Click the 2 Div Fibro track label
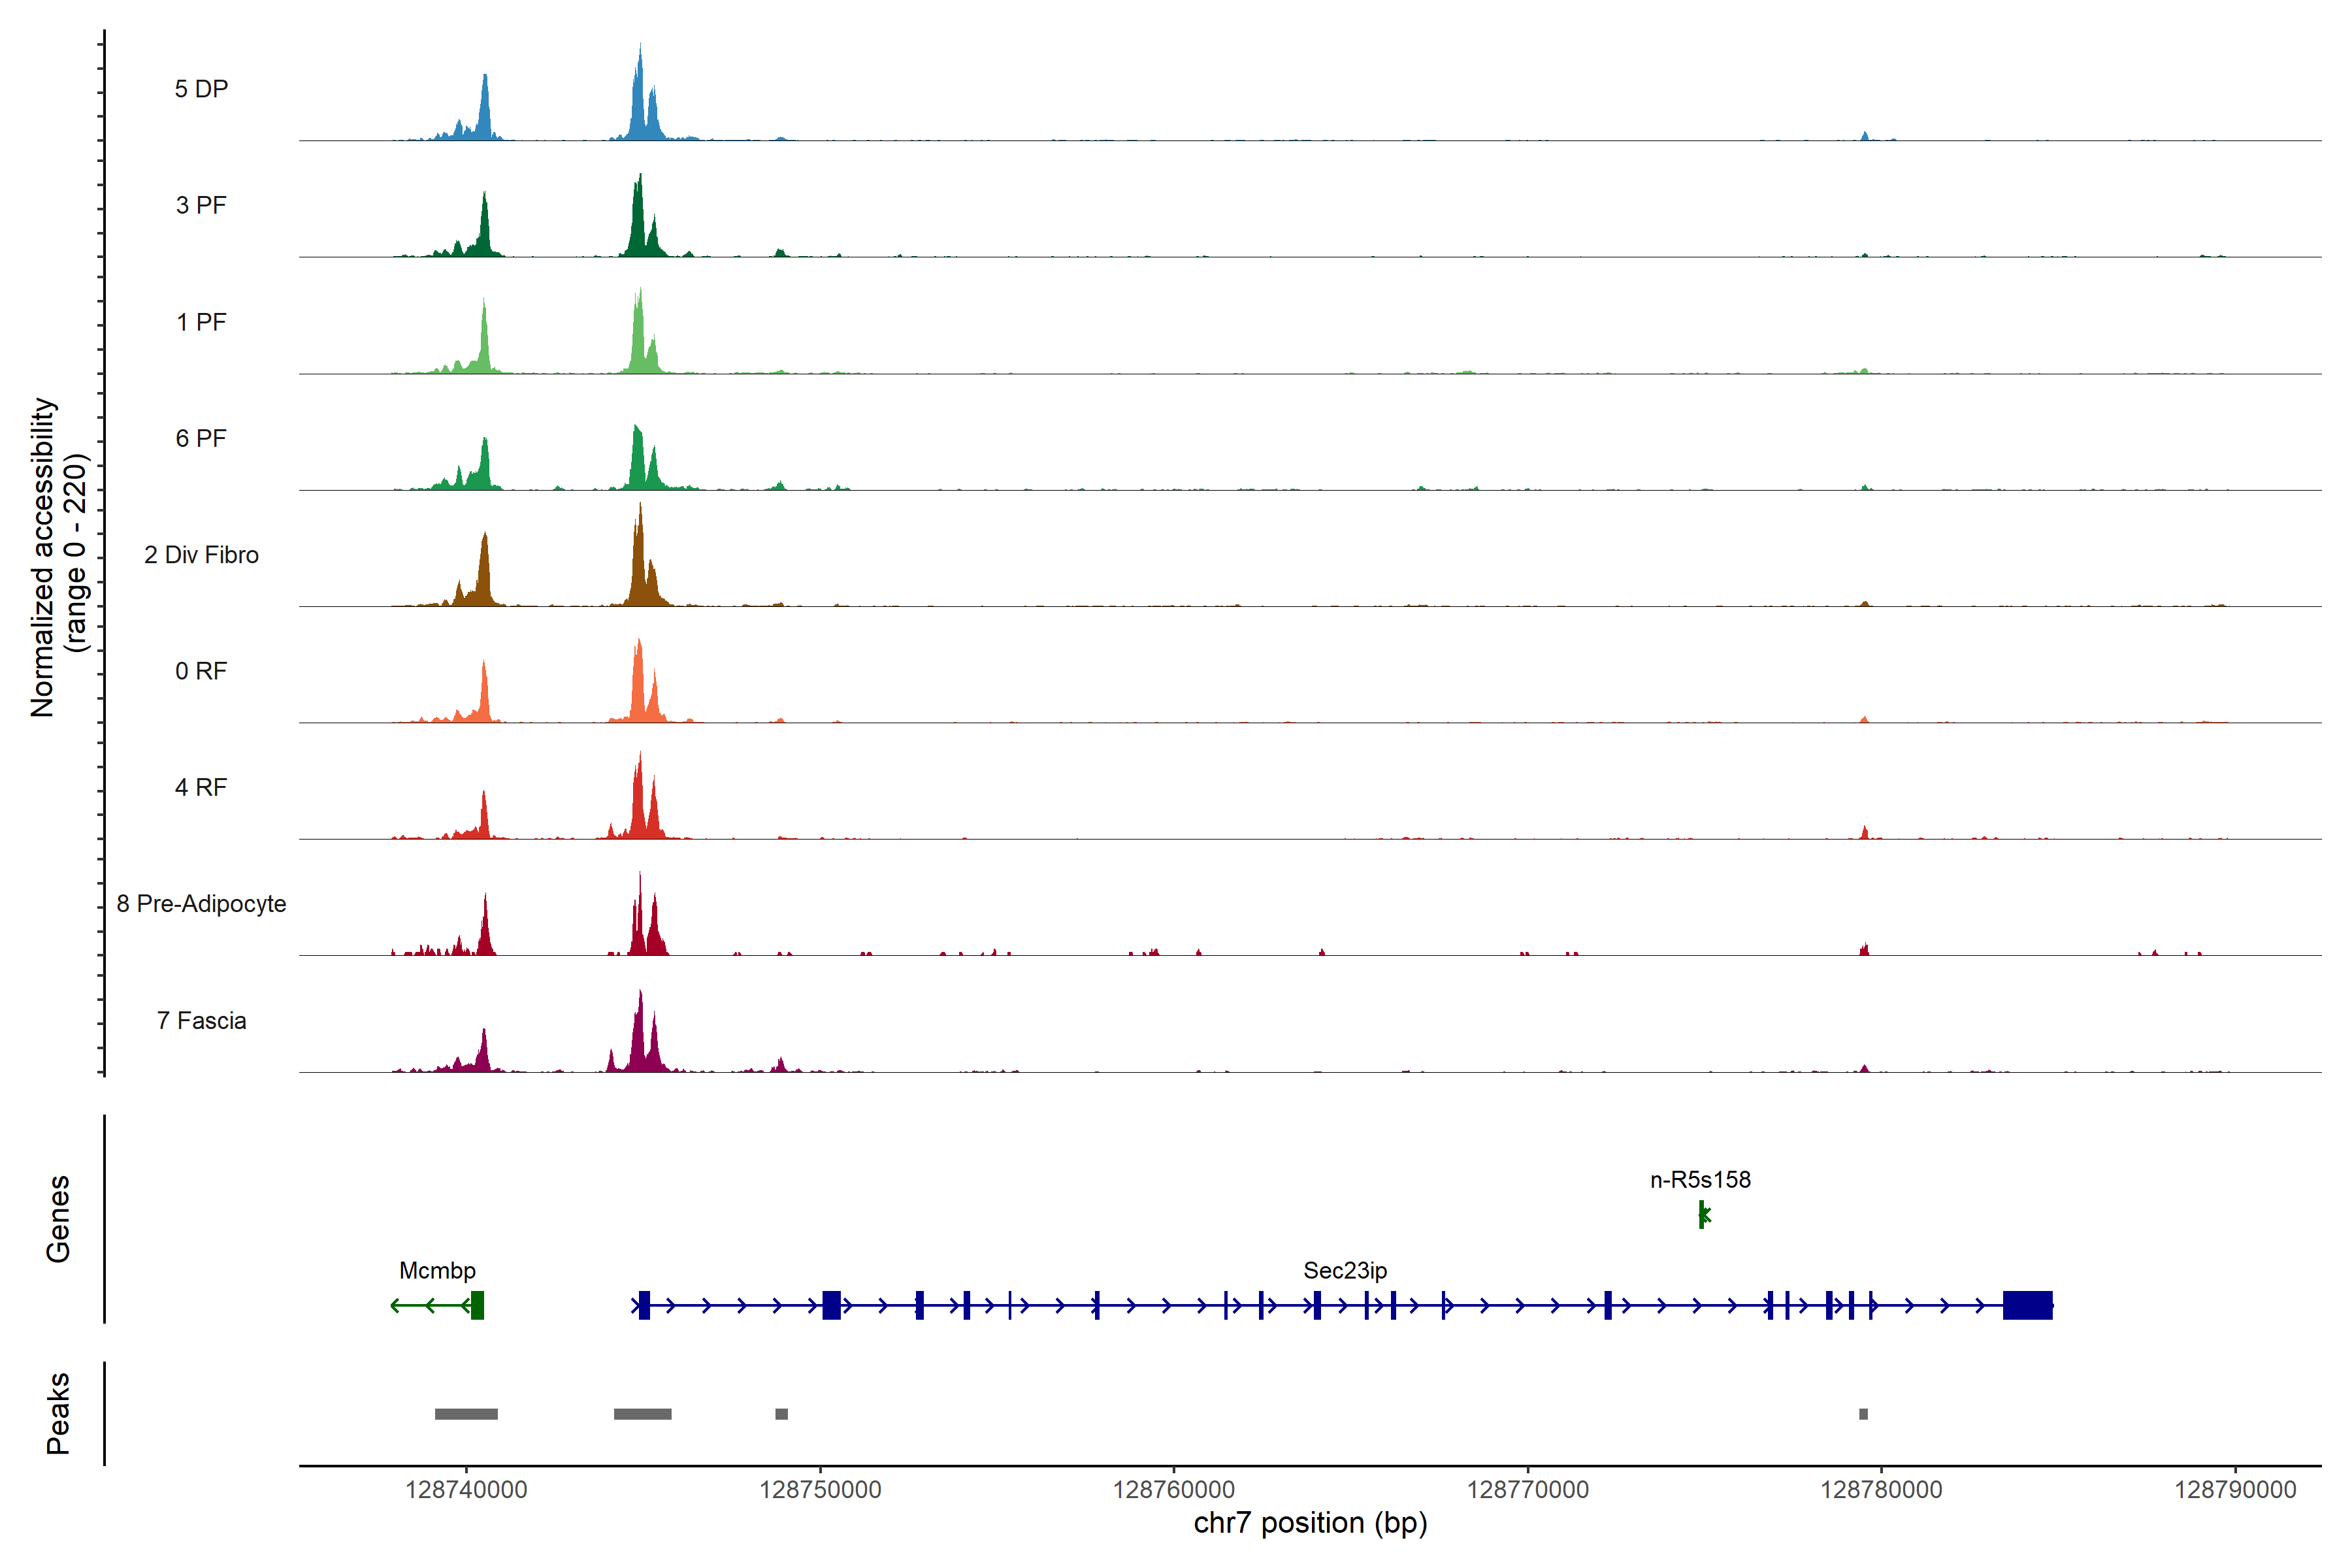Viewport: 2352px width, 1568px height. point(201,555)
